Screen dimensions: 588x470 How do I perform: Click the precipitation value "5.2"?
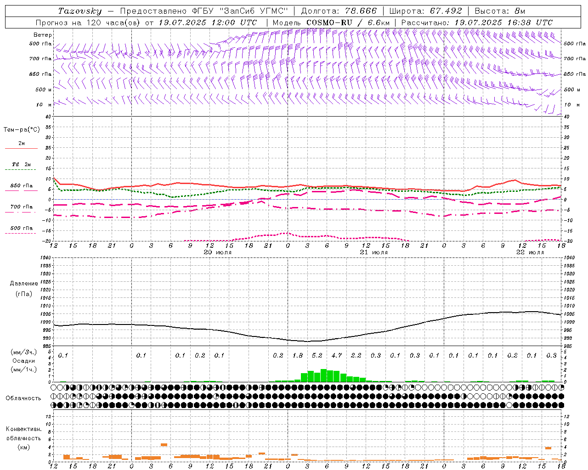[x=317, y=355]
